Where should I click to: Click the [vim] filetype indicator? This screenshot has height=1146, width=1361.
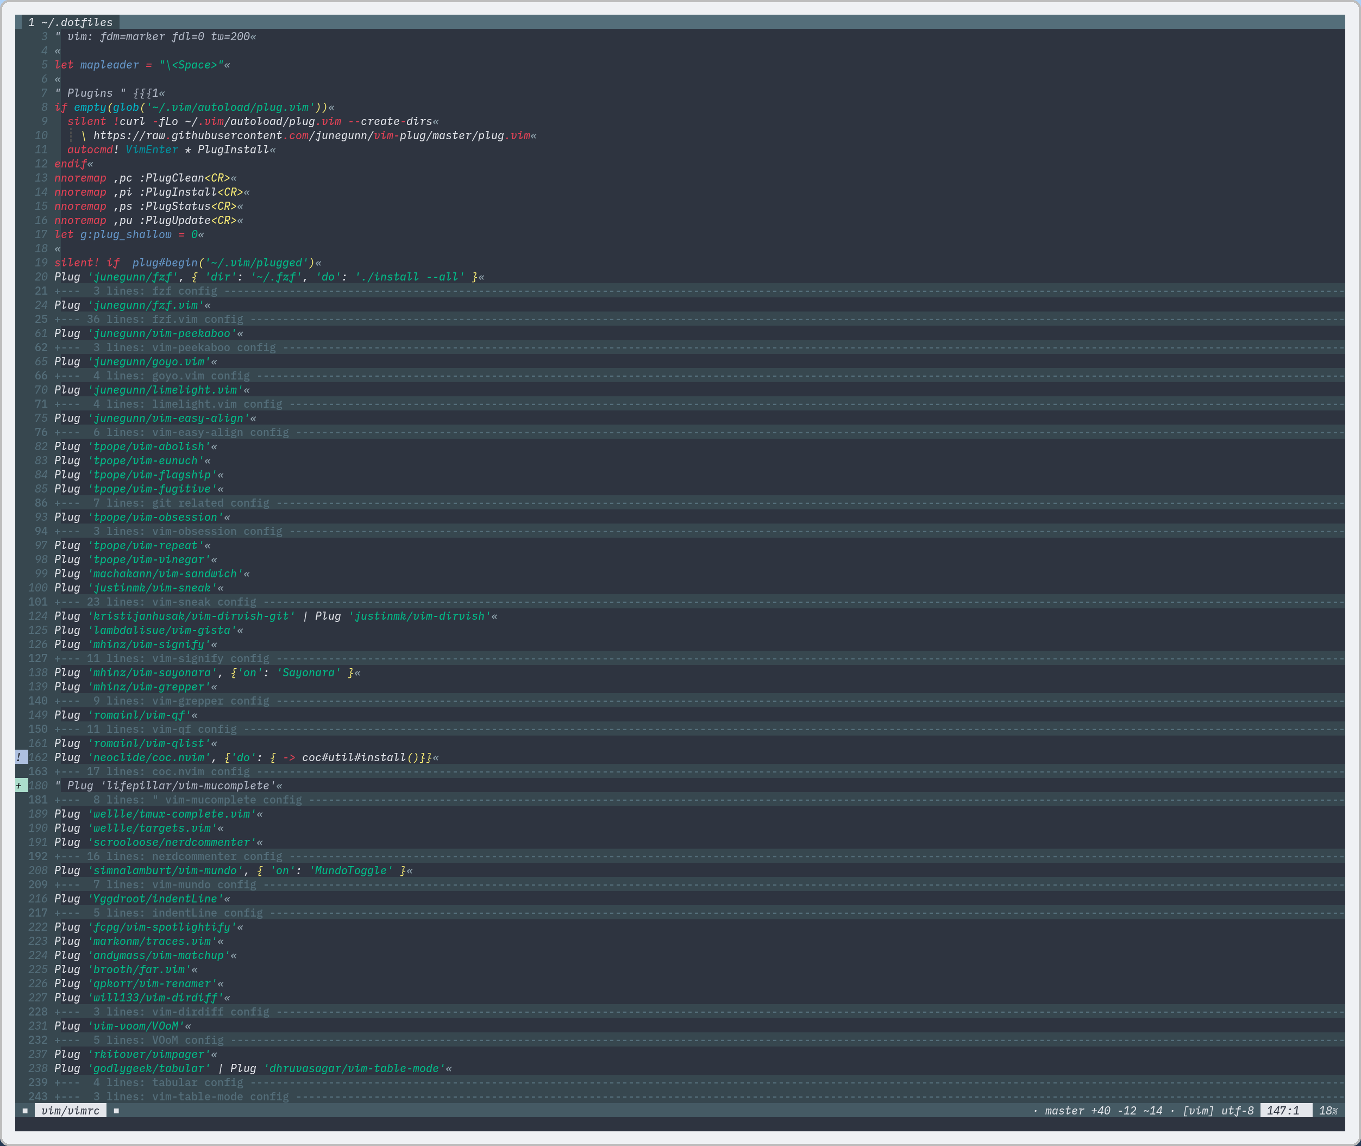pos(1197,1111)
